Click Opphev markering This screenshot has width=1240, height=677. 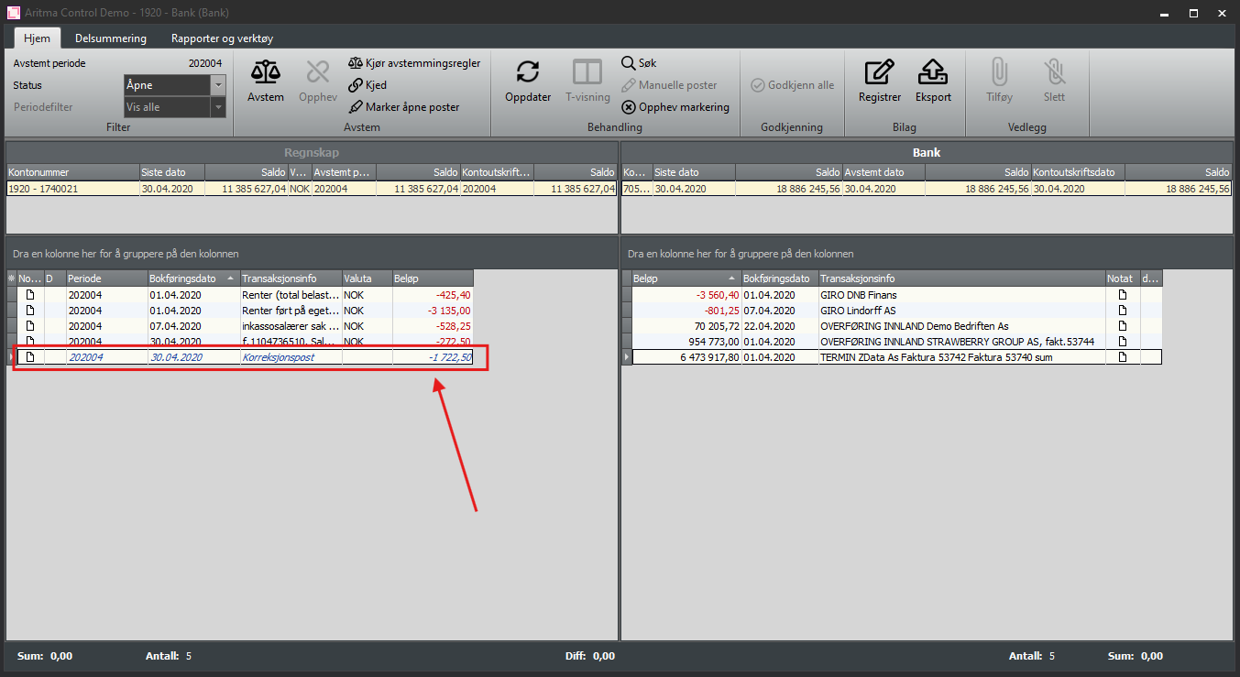[x=675, y=107]
